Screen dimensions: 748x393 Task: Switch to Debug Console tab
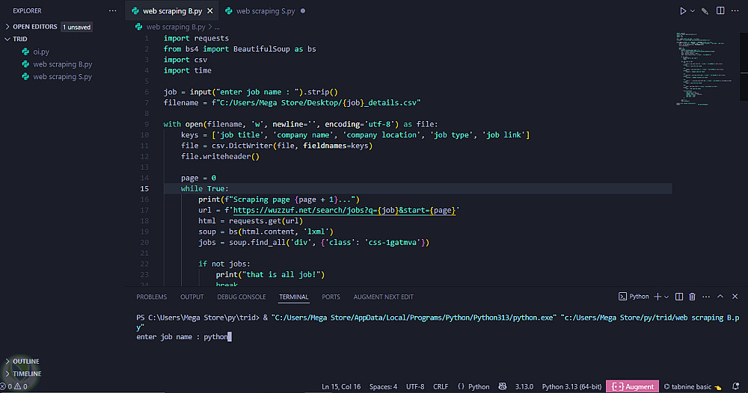coord(242,297)
